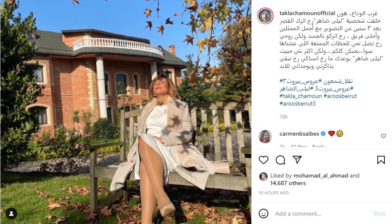Open carmenbsaibes avatar
This screenshot has width=392, height=224.
265,136
